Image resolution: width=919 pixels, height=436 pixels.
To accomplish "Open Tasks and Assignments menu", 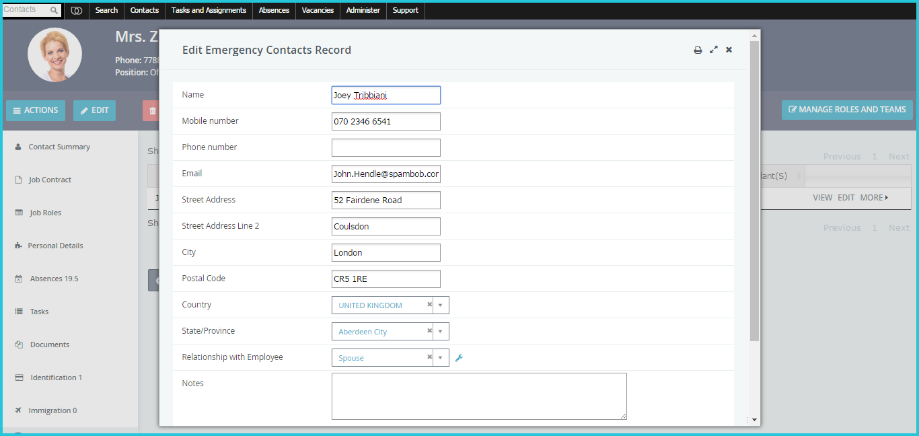I will [x=209, y=10].
